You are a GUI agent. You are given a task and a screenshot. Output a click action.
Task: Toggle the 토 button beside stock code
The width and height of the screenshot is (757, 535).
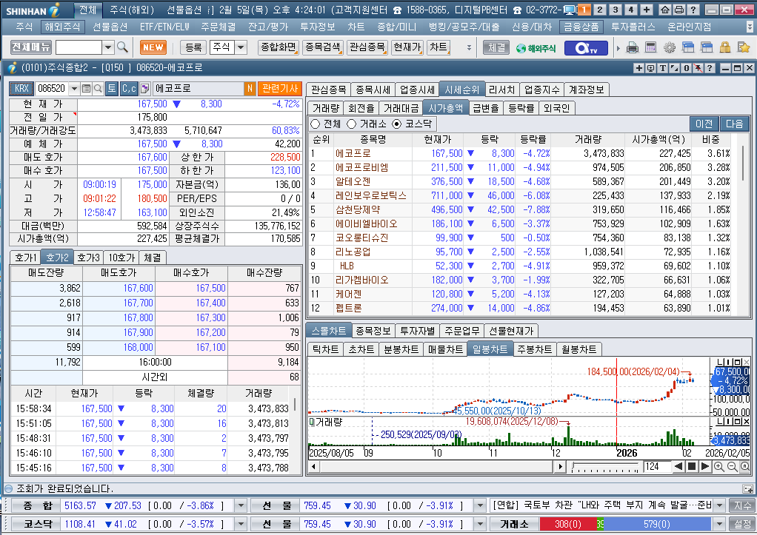point(112,88)
